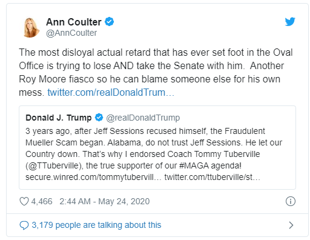Click the 4,466 likes count

coord(42,201)
